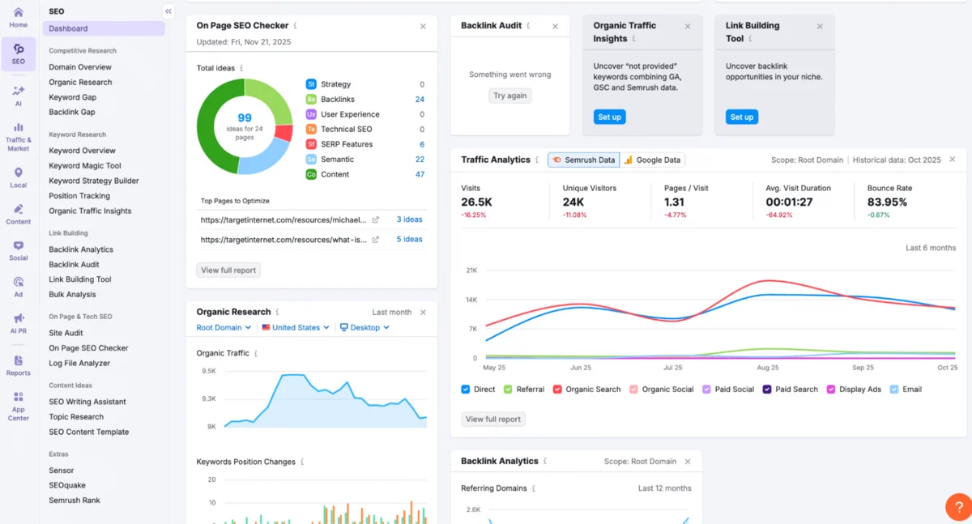Open the Ad section icon
The height and width of the screenshot is (524, 972).
pos(18,287)
